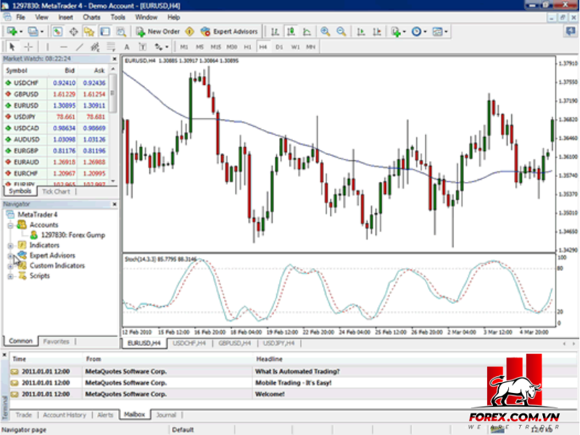Viewport: 580px width, 435px height.
Task: Click the Zoom Out magnifier icon
Action: click(341, 31)
